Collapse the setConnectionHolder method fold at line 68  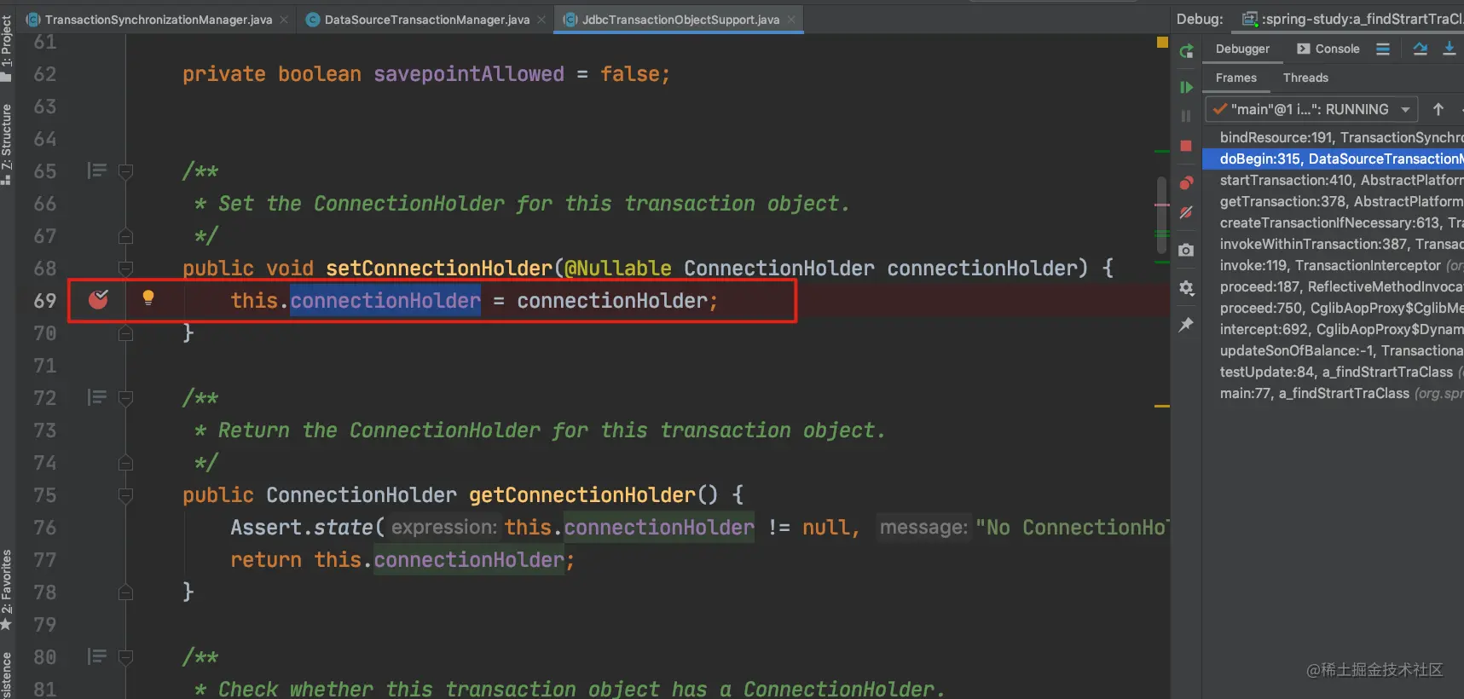125,269
